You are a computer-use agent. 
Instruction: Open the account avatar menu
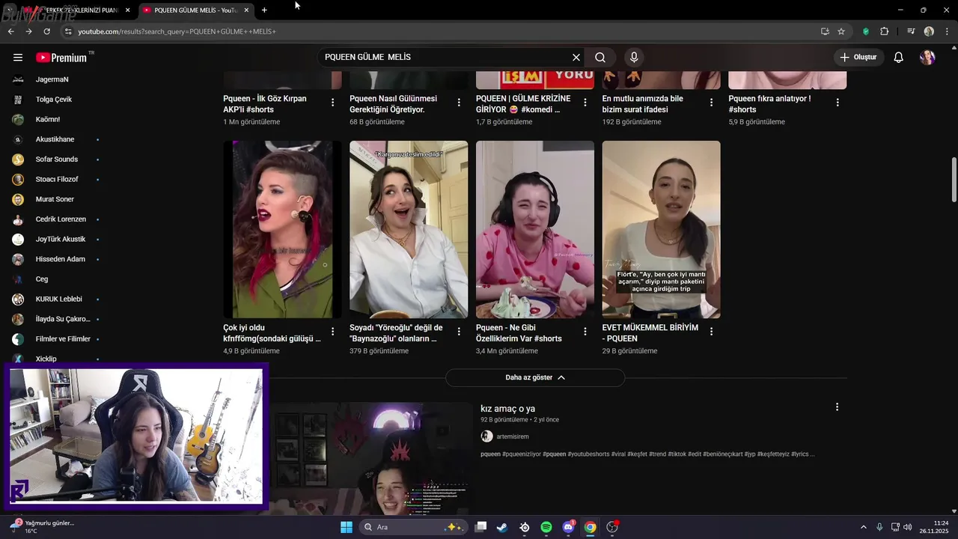point(927,58)
